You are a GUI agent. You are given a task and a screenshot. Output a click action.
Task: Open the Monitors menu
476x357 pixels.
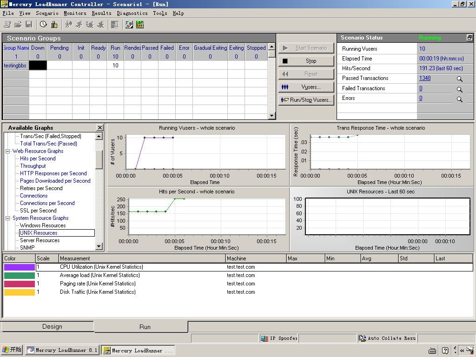75,13
